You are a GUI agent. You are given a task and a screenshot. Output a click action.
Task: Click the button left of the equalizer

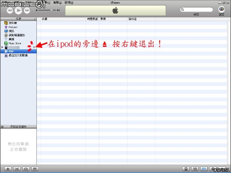point(195,169)
